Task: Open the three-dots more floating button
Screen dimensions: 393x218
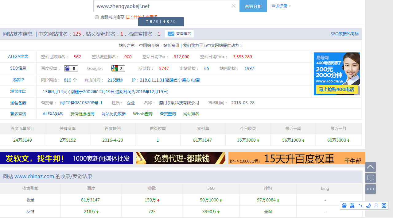Action: (370, 189)
